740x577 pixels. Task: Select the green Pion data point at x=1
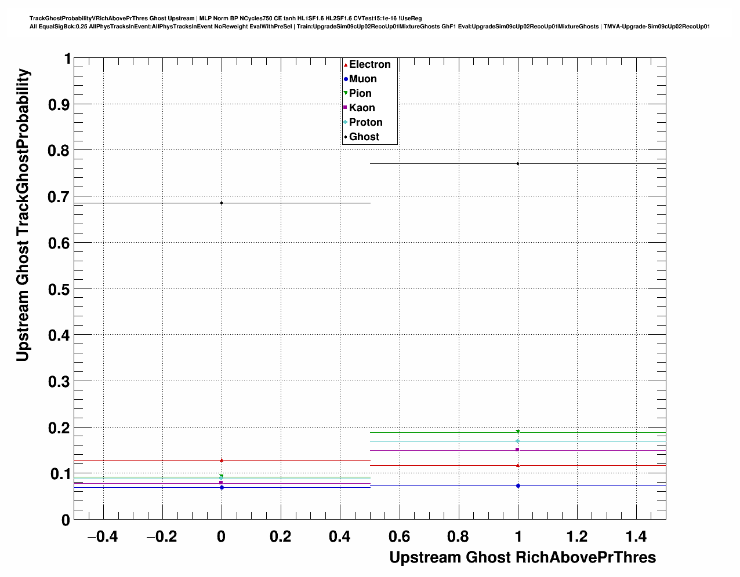coord(518,432)
